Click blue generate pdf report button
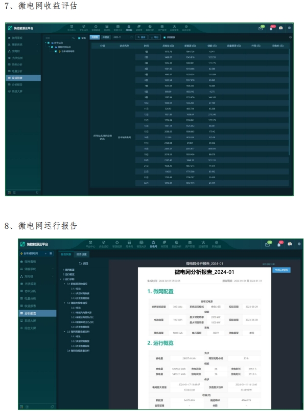 coord(281,270)
